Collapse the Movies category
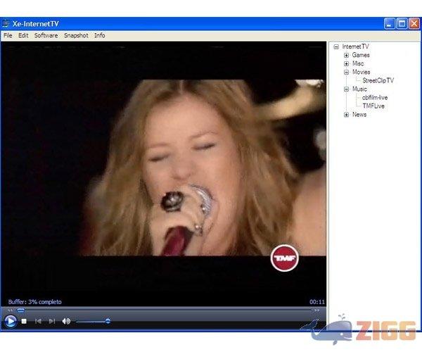422x352 pixels. tap(346, 72)
